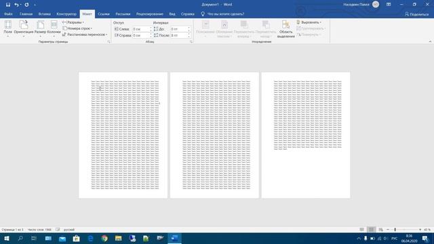Increase spacing before with the stepper arrow
The width and height of the screenshot is (434, 244).
tap(189, 28)
